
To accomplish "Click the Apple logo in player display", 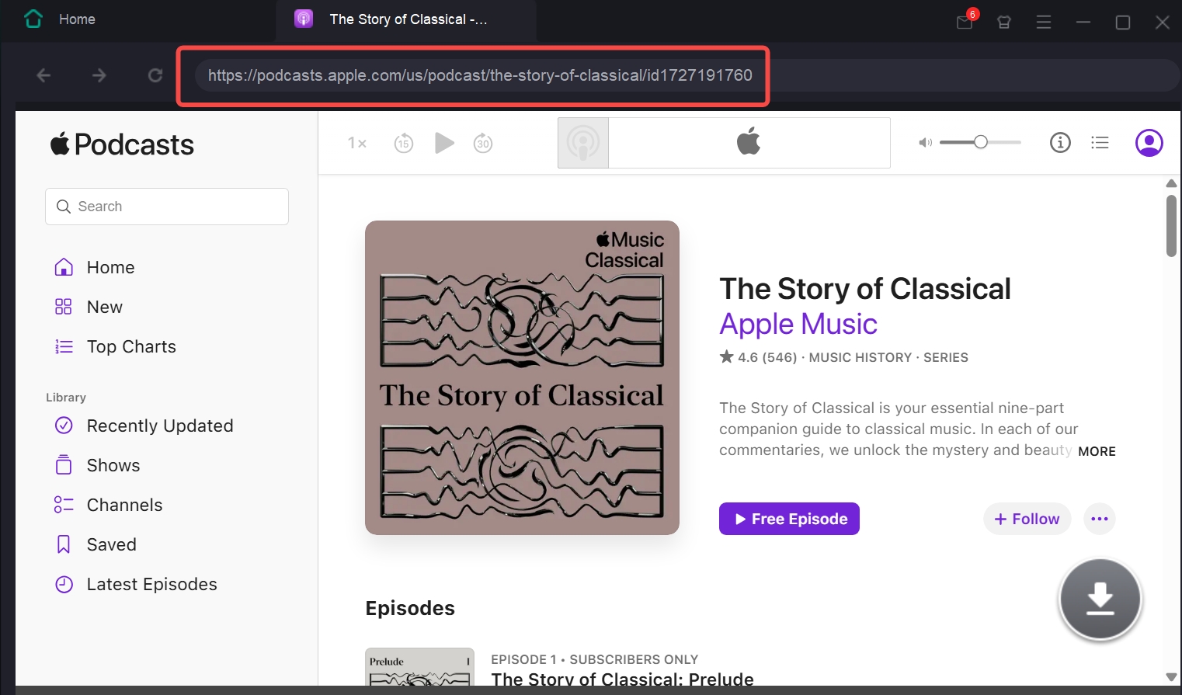I will 749,141.
